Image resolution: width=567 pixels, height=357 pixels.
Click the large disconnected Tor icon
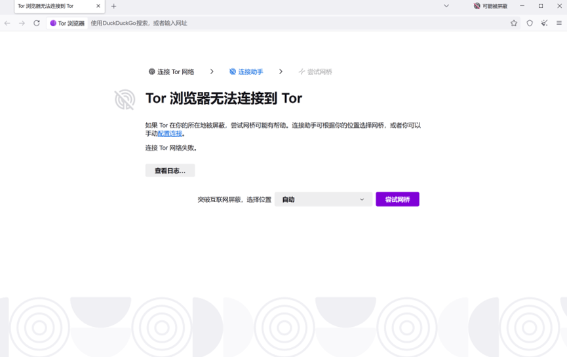coord(125,100)
